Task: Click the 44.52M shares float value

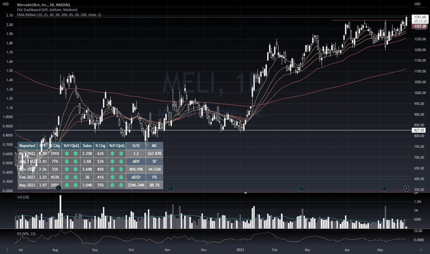Action: [155, 169]
